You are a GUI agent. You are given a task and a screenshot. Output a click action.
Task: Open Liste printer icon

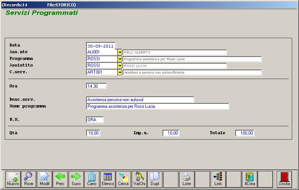click(187, 179)
